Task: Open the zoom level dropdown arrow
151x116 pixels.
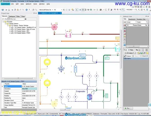Action: click(x=134, y=10)
